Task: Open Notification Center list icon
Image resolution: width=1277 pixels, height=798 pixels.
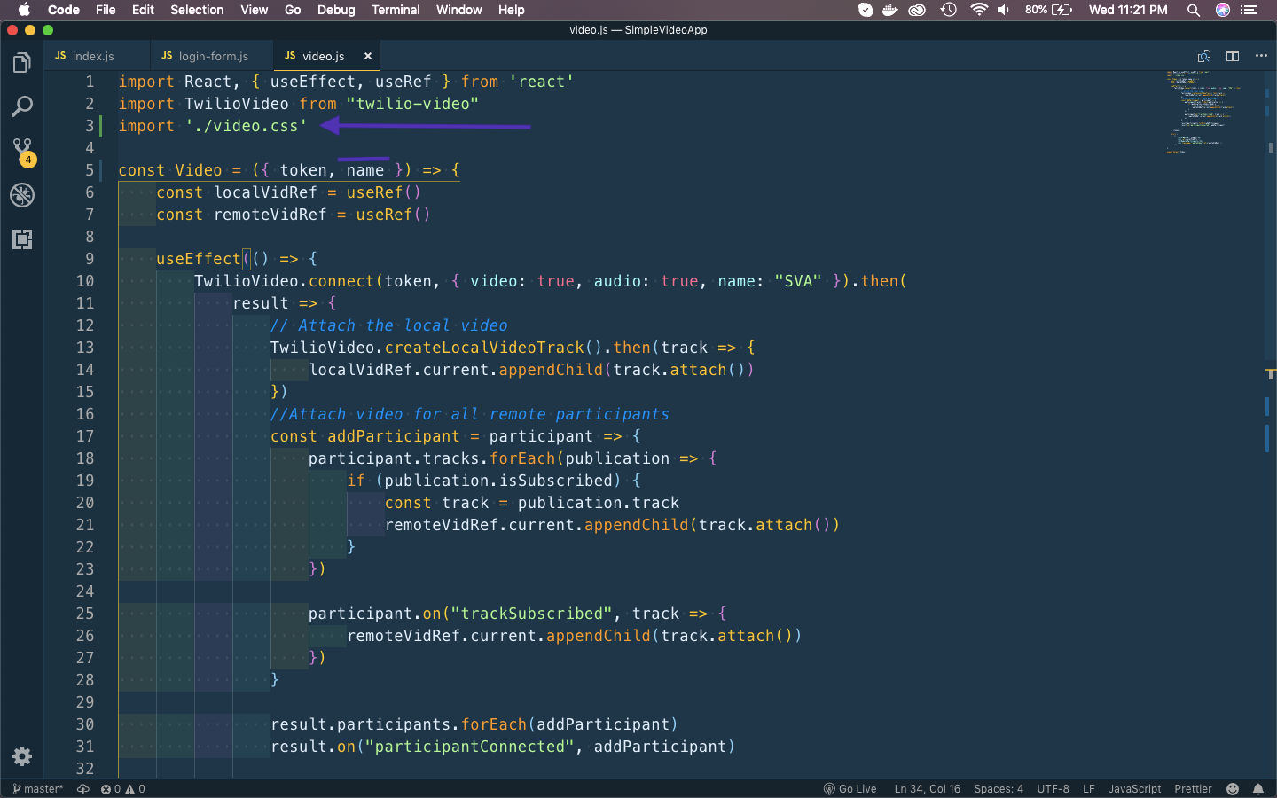Action: tap(1249, 10)
